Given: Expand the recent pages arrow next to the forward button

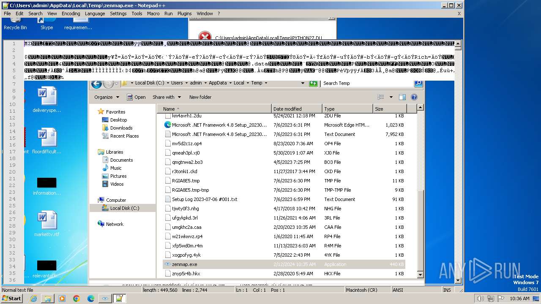Looking at the screenshot, I should pos(117,84).
